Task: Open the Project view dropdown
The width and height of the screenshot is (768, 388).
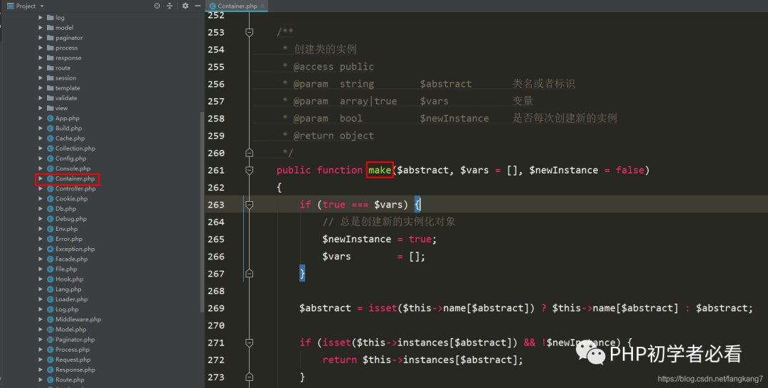Action: [x=42, y=6]
